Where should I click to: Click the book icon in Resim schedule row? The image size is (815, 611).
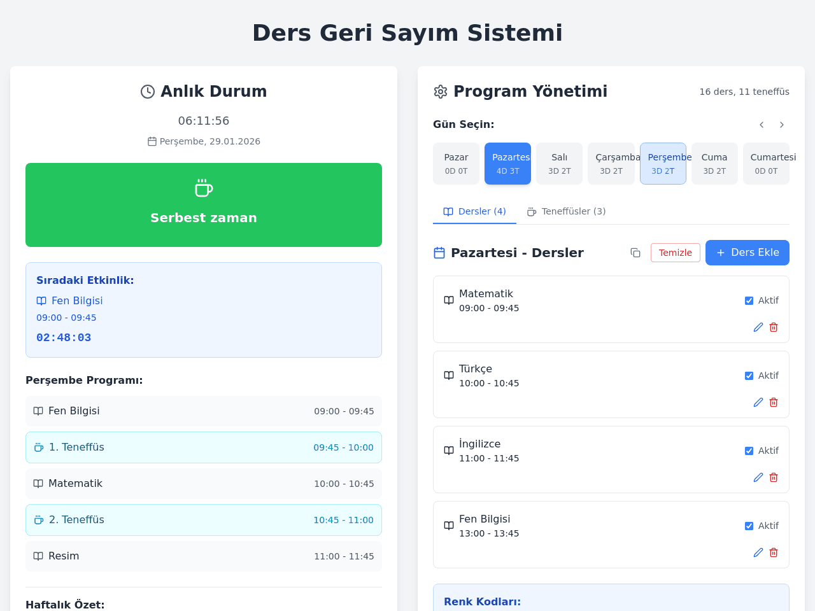(38, 556)
